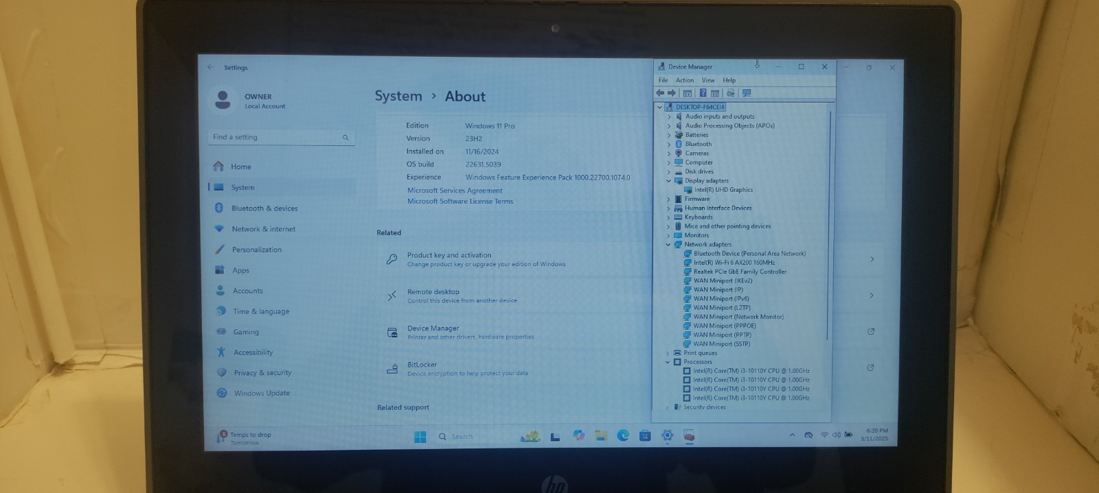This screenshot has height=493, width=1099.
Task: Open Microsoft Services Agreement link
Action: pyautogui.click(x=455, y=191)
